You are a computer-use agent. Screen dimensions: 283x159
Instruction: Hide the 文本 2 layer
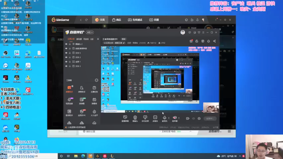click(x=66, y=57)
